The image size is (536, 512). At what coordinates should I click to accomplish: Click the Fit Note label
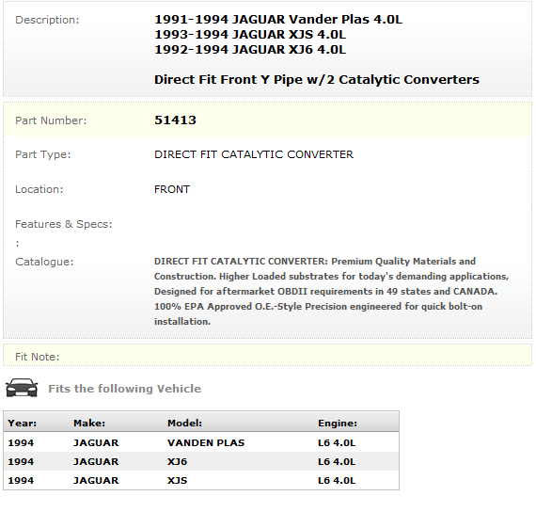[38, 357]
